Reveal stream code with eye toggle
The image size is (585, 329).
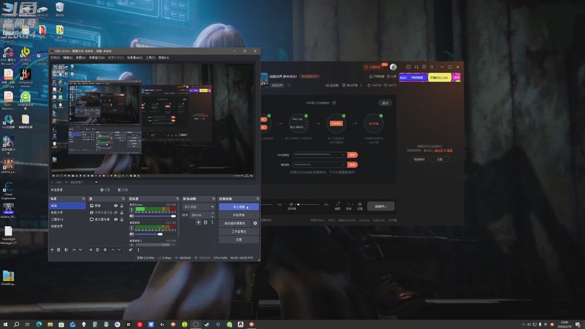click(x=343, y=164)
